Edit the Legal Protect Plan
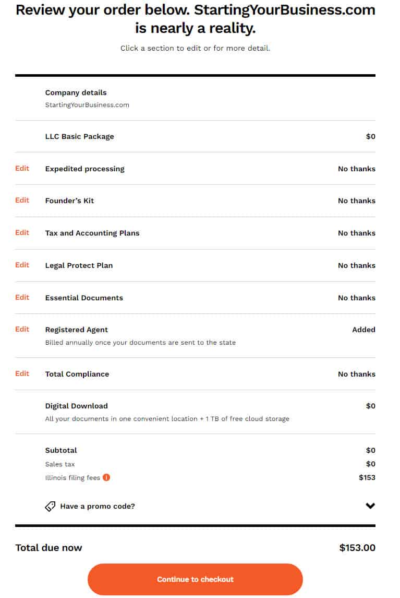This screenshot has width=400, height=598. coord(21,265)
